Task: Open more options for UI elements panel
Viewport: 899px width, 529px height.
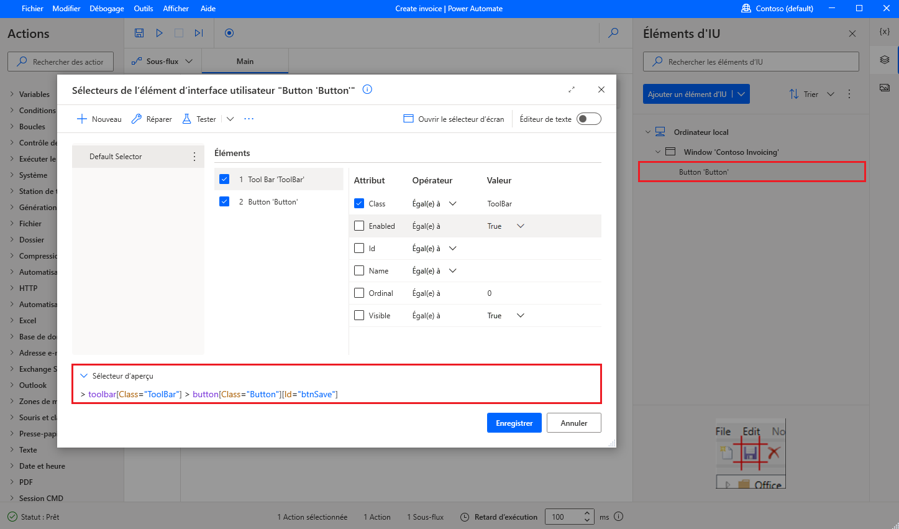Action: tap(849, 94)
